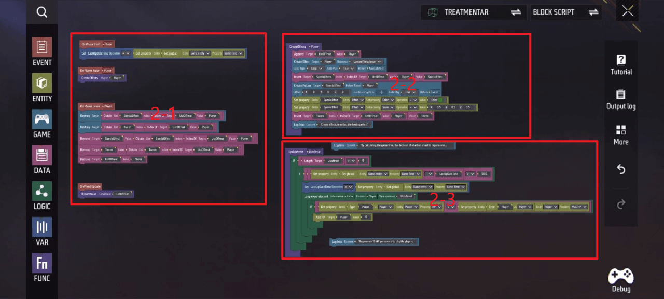The image size is (664, 299).
Task: Open the EVENT block category
Action: point(42,52)
